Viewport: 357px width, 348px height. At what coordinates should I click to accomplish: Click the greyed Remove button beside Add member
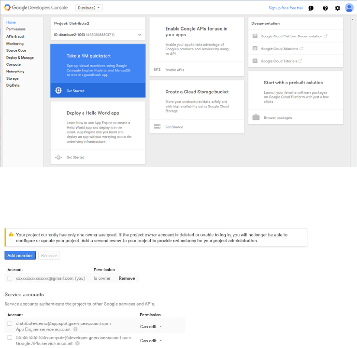click(49, 255)
